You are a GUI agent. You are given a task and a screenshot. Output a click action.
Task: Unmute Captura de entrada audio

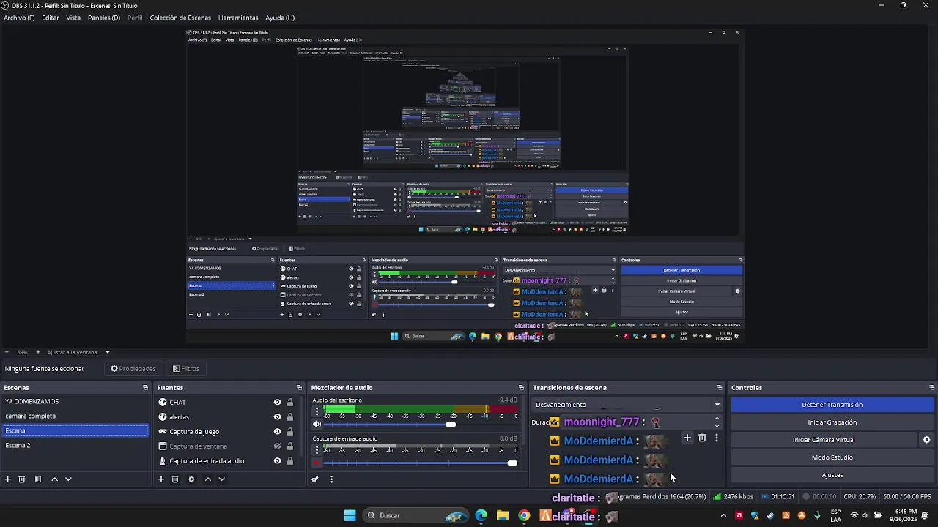[x=317, y=463]
